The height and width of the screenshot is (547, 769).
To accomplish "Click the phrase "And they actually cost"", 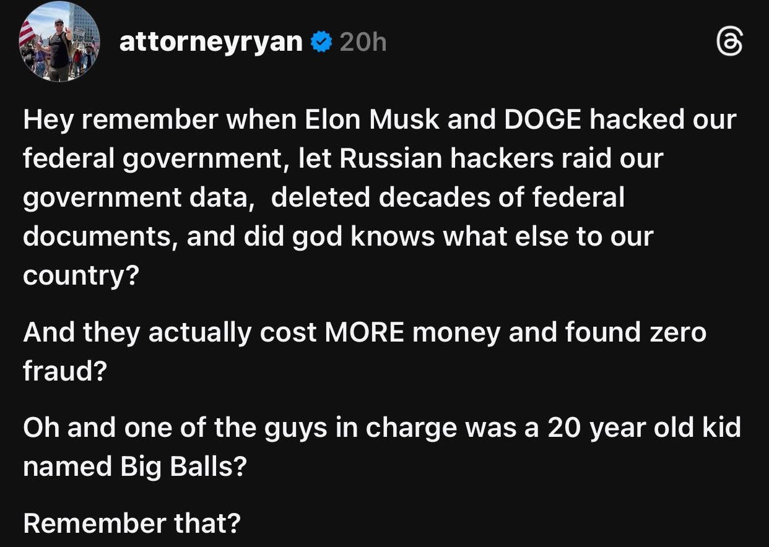I will tap(168, 332).
